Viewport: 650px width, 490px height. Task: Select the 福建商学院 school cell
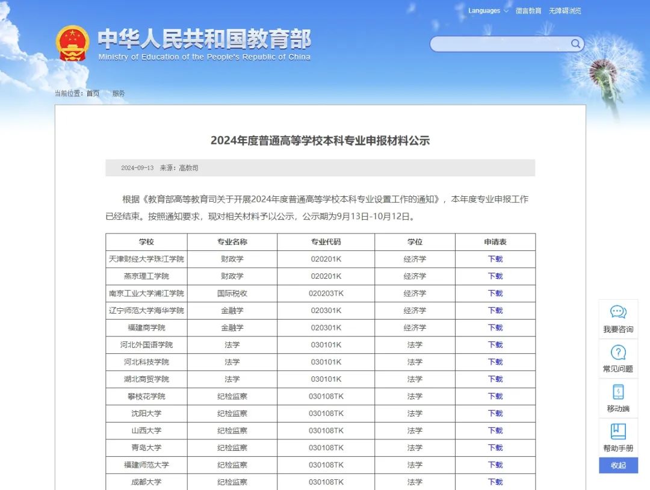point(146,327)
